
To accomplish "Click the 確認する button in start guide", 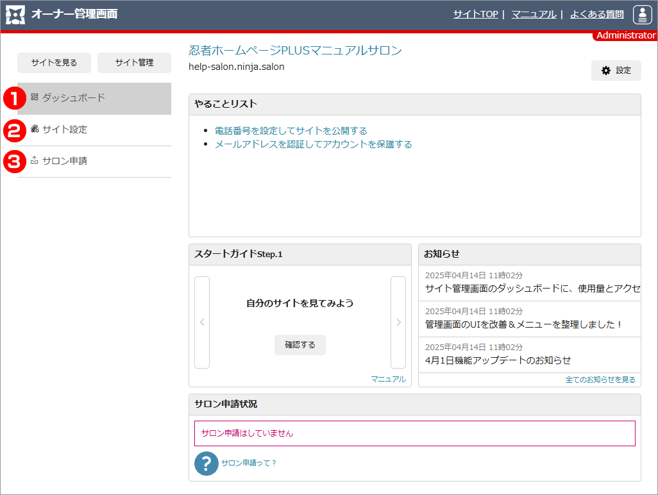I will 299,345.
